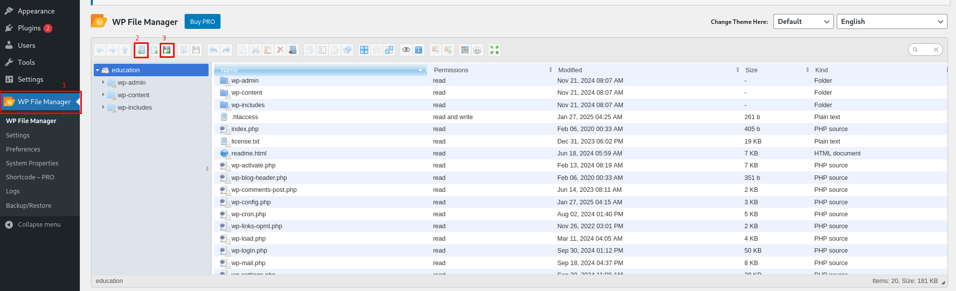Sort files by the Kind column header
The height and width of the screenshot is (291, 956).
pyautogui.click(x=879, y=70)
